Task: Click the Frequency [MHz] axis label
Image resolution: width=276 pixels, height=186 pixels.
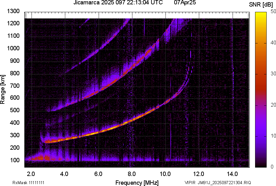Action: pyautogui.click(x=137, y=183)
